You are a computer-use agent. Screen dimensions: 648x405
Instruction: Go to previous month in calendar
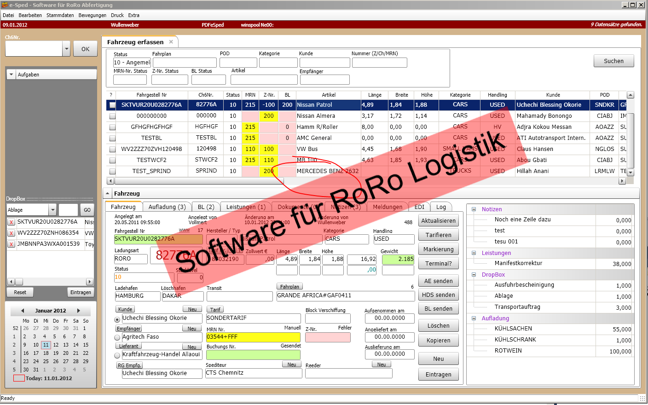click(x=23, y=311)
